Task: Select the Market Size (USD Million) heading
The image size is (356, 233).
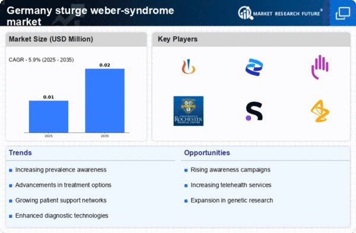Action: [51, 39]
